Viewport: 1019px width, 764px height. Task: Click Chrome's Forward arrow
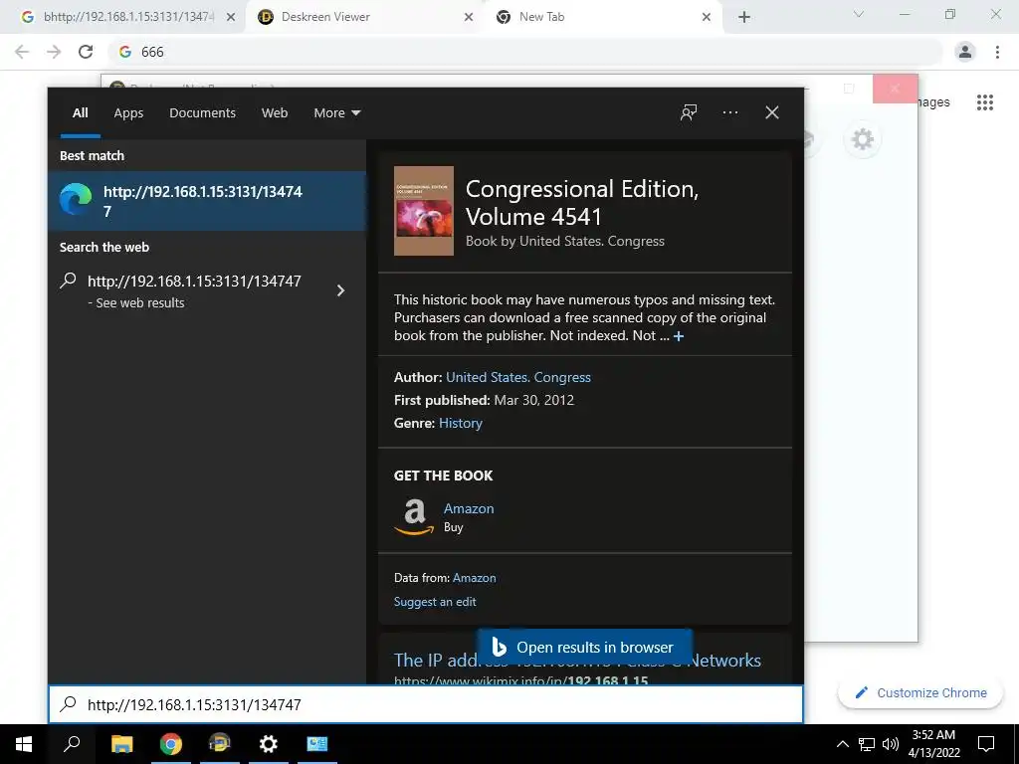[x=54, y=52]
